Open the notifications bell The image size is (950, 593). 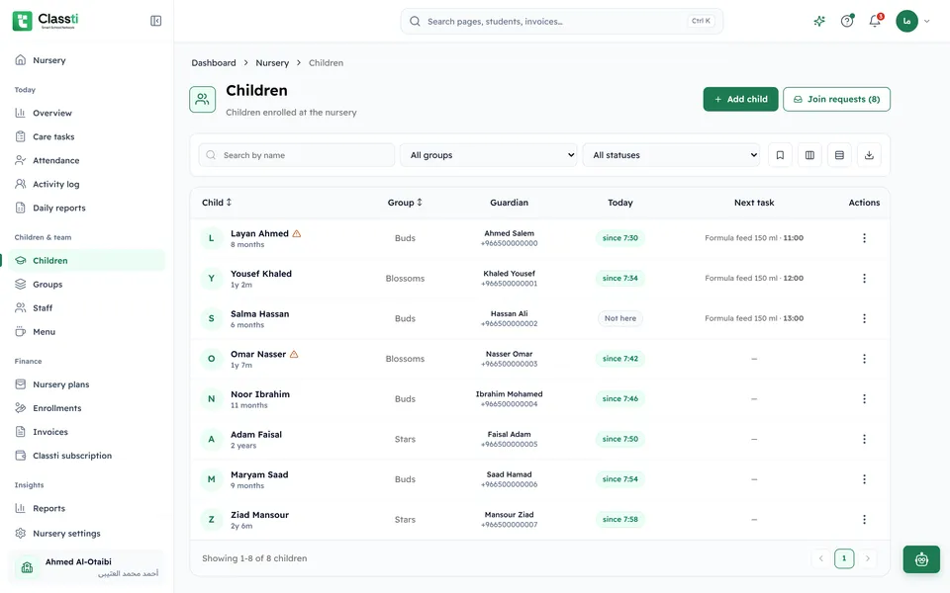click(875, 21)
